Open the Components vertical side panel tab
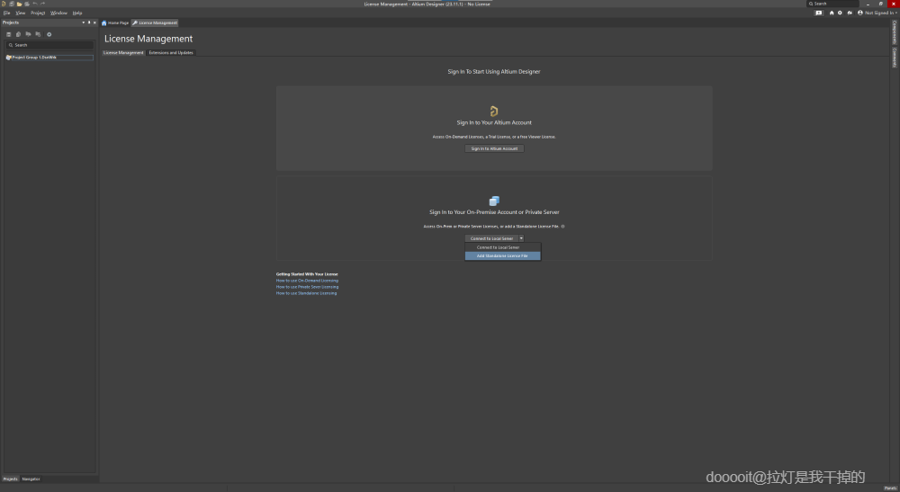Screen dimensions: 900x492 tap(895, 32)
